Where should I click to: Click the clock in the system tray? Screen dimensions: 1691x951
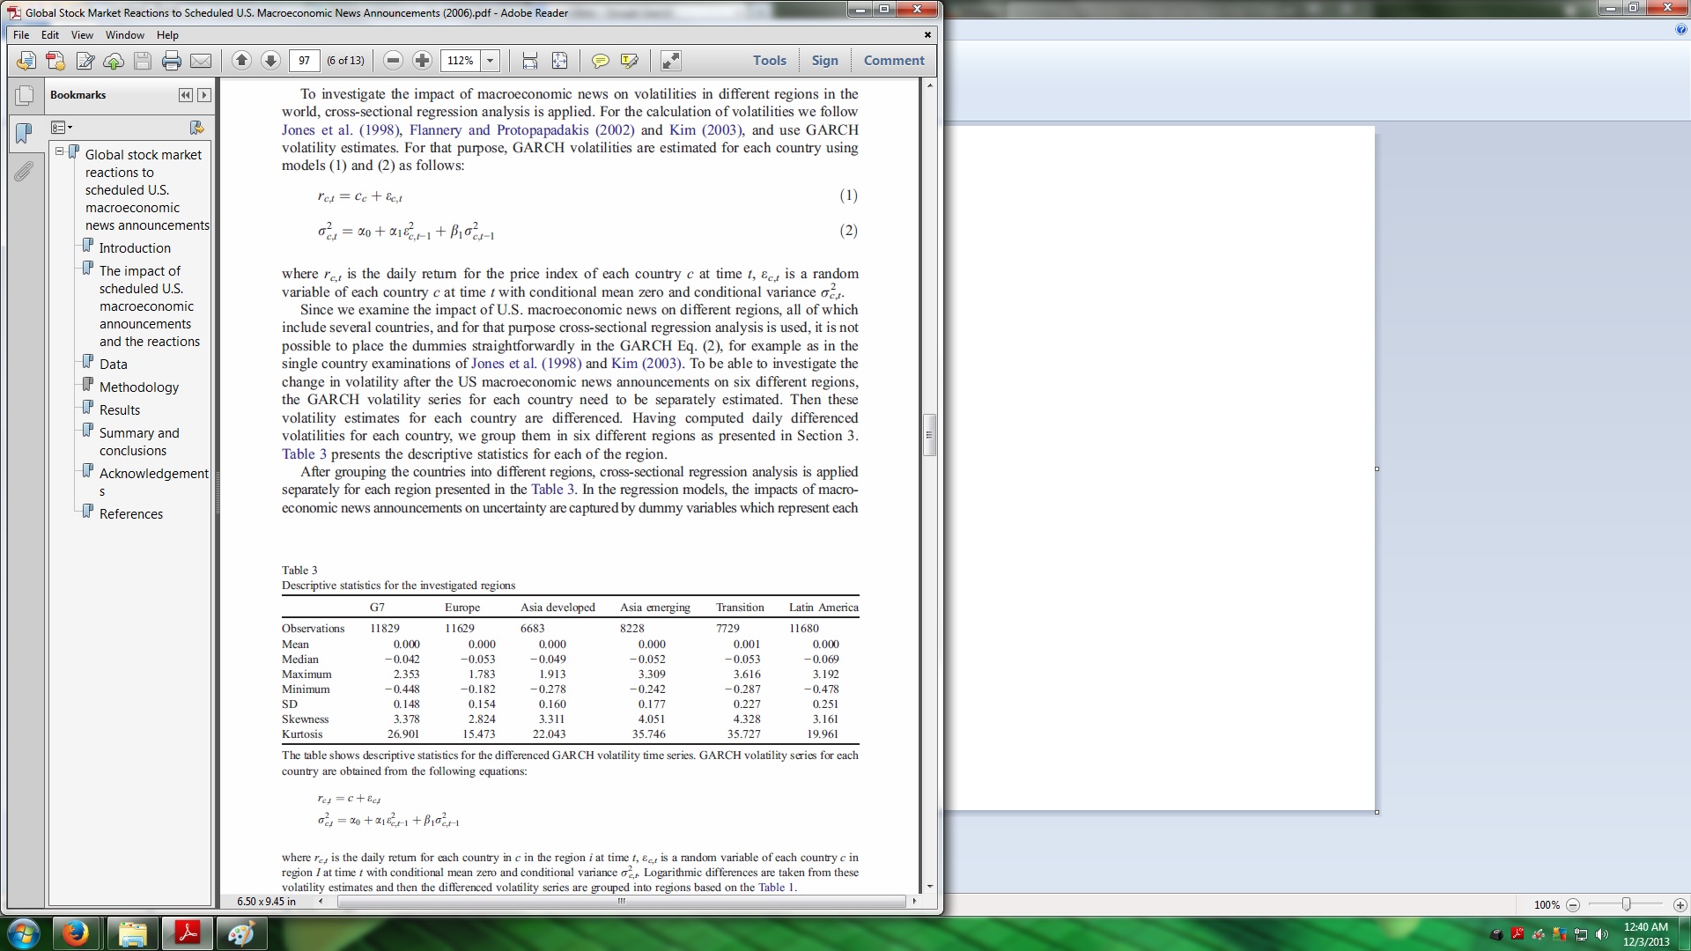[1646, 934]
